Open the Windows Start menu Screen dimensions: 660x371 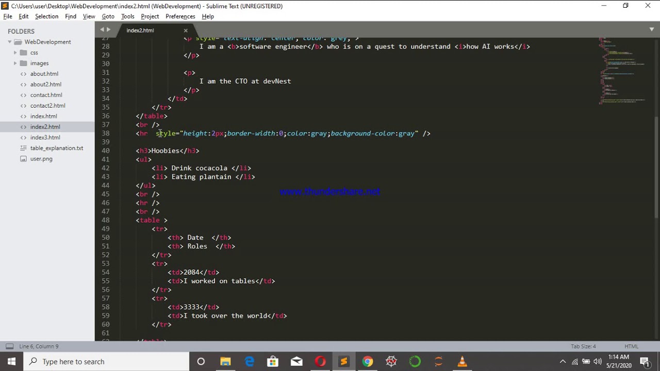coord(11,362)
